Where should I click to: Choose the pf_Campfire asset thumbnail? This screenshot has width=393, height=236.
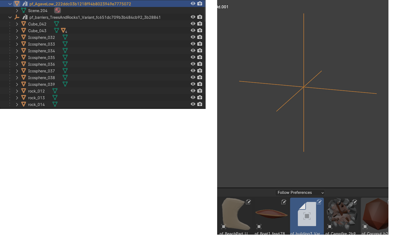[x=342, y=216]
